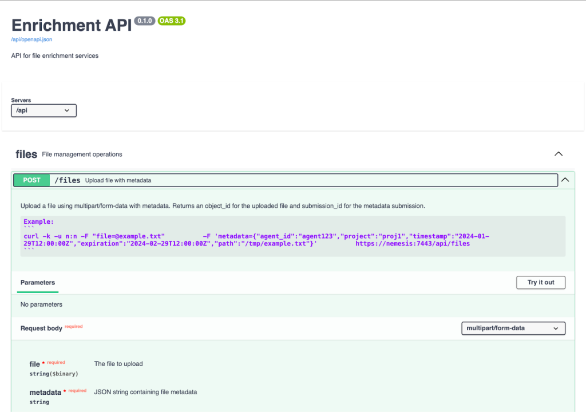Viewport: 586px width, 412px height.
Task: Click the Request body heading
Action: point(41,328)
